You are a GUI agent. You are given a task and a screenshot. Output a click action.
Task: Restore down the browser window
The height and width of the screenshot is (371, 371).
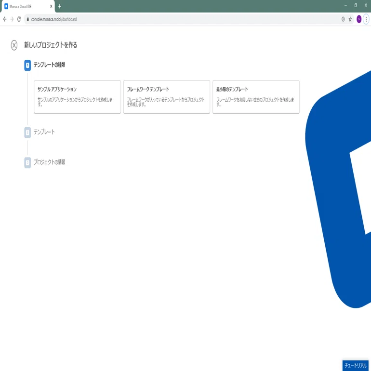pyautogui.click(x=356, y=5)
